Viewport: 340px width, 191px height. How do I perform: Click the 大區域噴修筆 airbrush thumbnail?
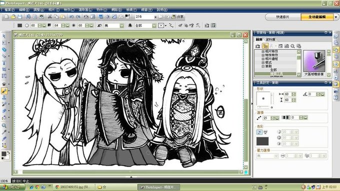coord(314,60)
